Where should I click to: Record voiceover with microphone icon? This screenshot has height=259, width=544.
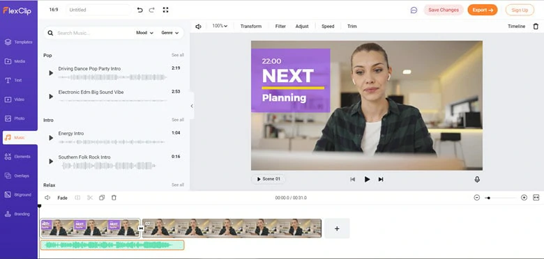pos(477,180)
